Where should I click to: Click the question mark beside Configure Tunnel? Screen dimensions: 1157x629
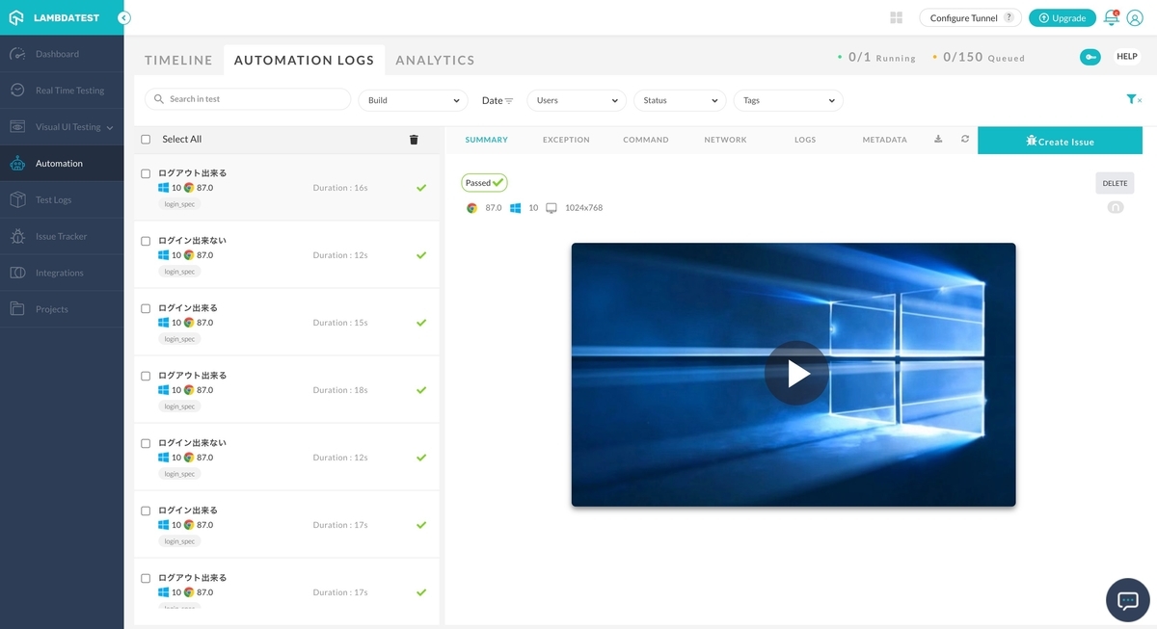pos(1009,17)
